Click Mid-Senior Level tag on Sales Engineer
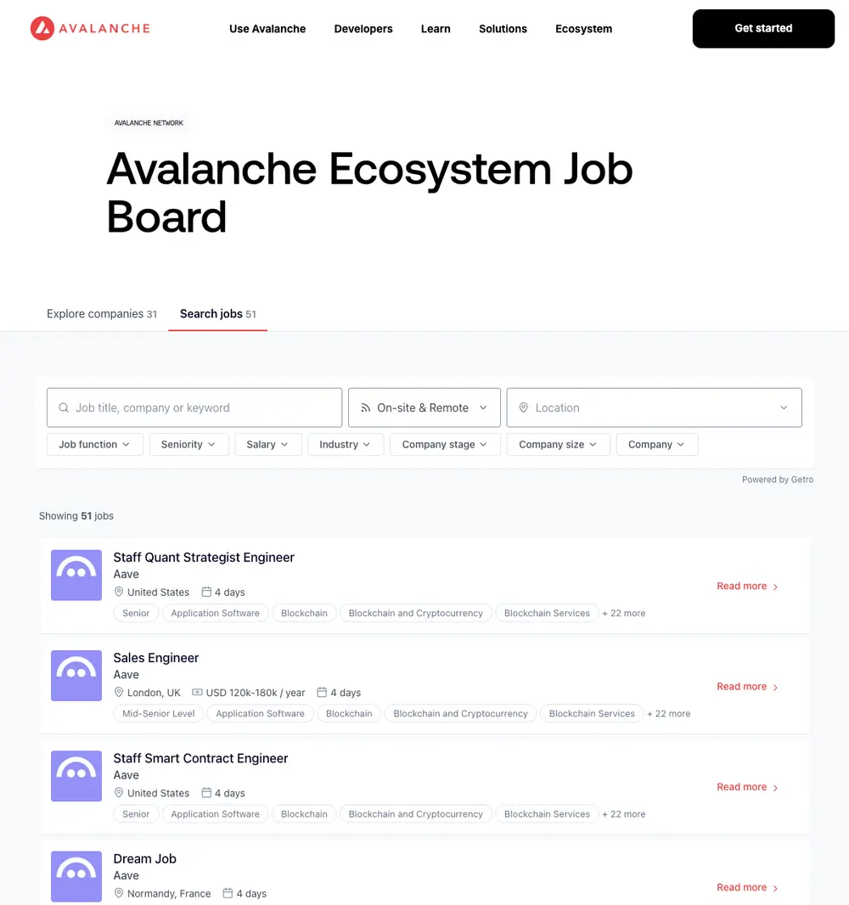The width and height of the screenshot is (849, 905). coord(158,713)
